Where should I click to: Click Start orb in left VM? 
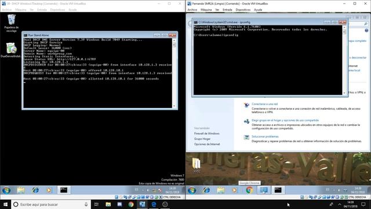coord(6,190)
